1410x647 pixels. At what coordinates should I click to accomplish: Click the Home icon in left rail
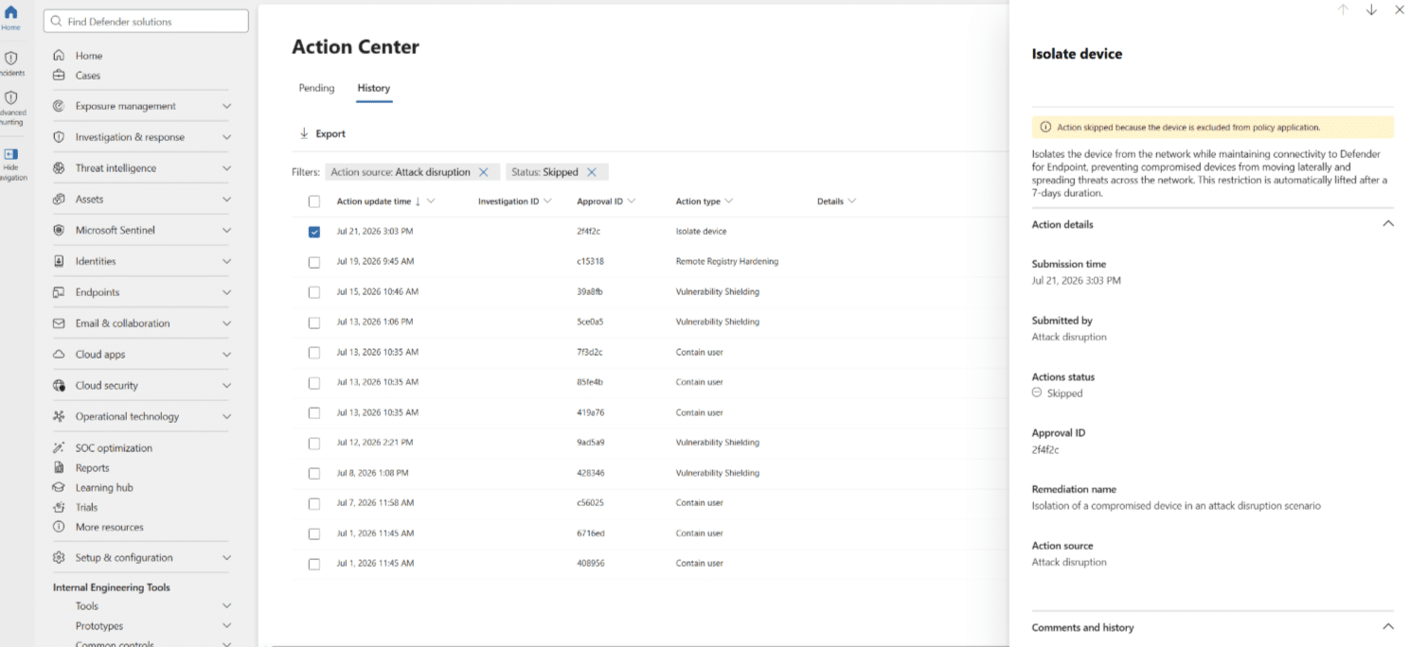[11, 13]
